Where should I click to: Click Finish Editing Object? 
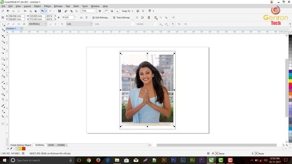[x=21, y=145]
